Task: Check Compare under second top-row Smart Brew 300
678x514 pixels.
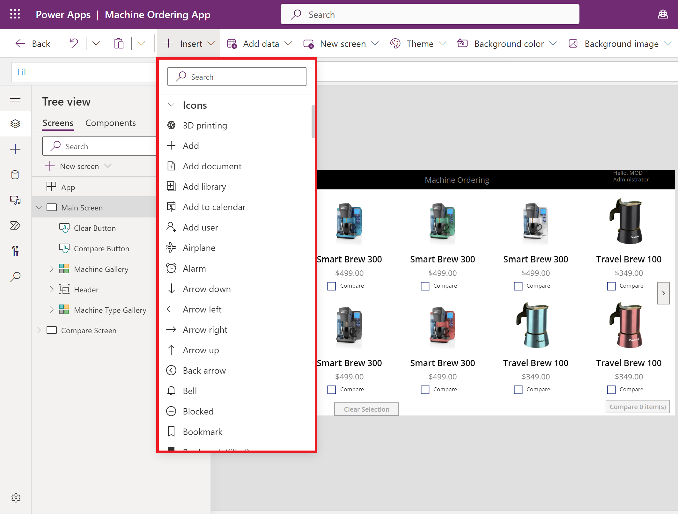Action: pos(425,286)
